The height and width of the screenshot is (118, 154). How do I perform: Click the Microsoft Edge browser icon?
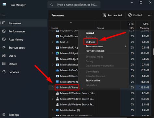(x=57, y=53)
